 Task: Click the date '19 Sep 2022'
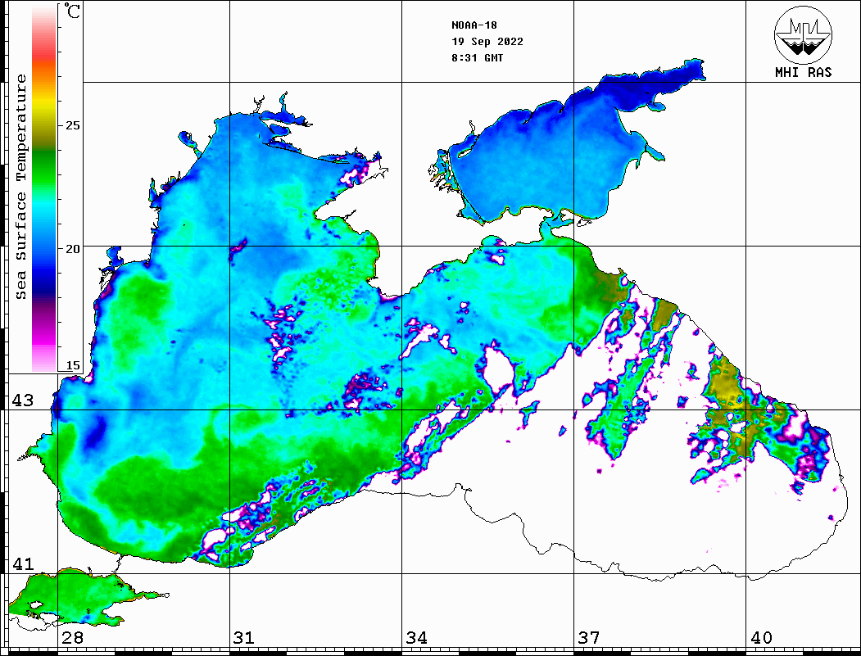click(487, 42)
